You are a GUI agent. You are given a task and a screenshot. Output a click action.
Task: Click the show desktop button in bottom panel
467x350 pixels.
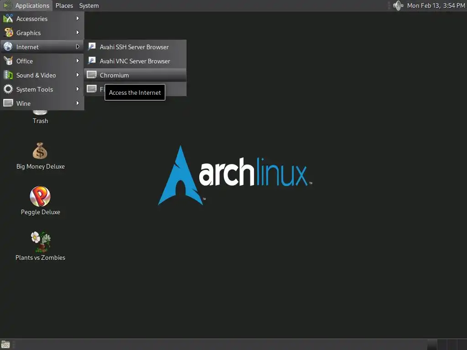coord(5,345)
